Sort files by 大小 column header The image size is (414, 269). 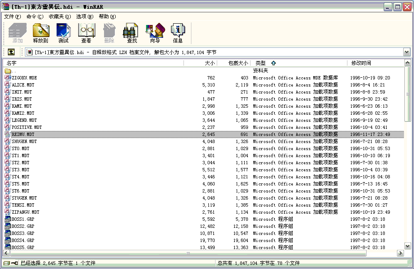coord(200,63)
